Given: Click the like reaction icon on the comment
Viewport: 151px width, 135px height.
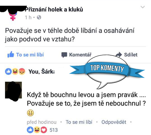Looking at the screenshot, I should tap(30, 130).
